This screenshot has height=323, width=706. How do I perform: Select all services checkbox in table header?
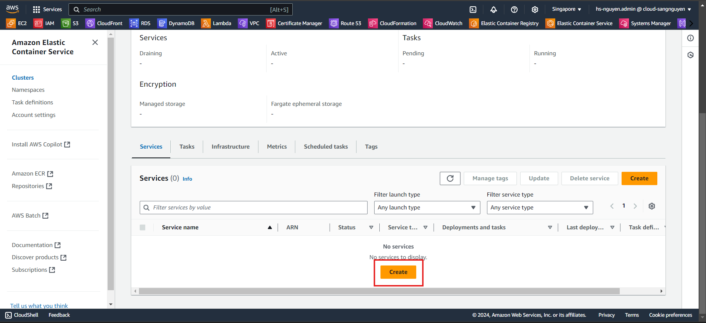click(x=143, y=228)
